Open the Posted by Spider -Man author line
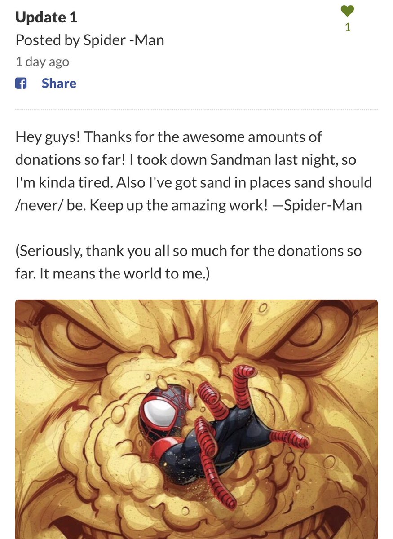The width and height of the screenshot is (393, 539). point(90,40)
